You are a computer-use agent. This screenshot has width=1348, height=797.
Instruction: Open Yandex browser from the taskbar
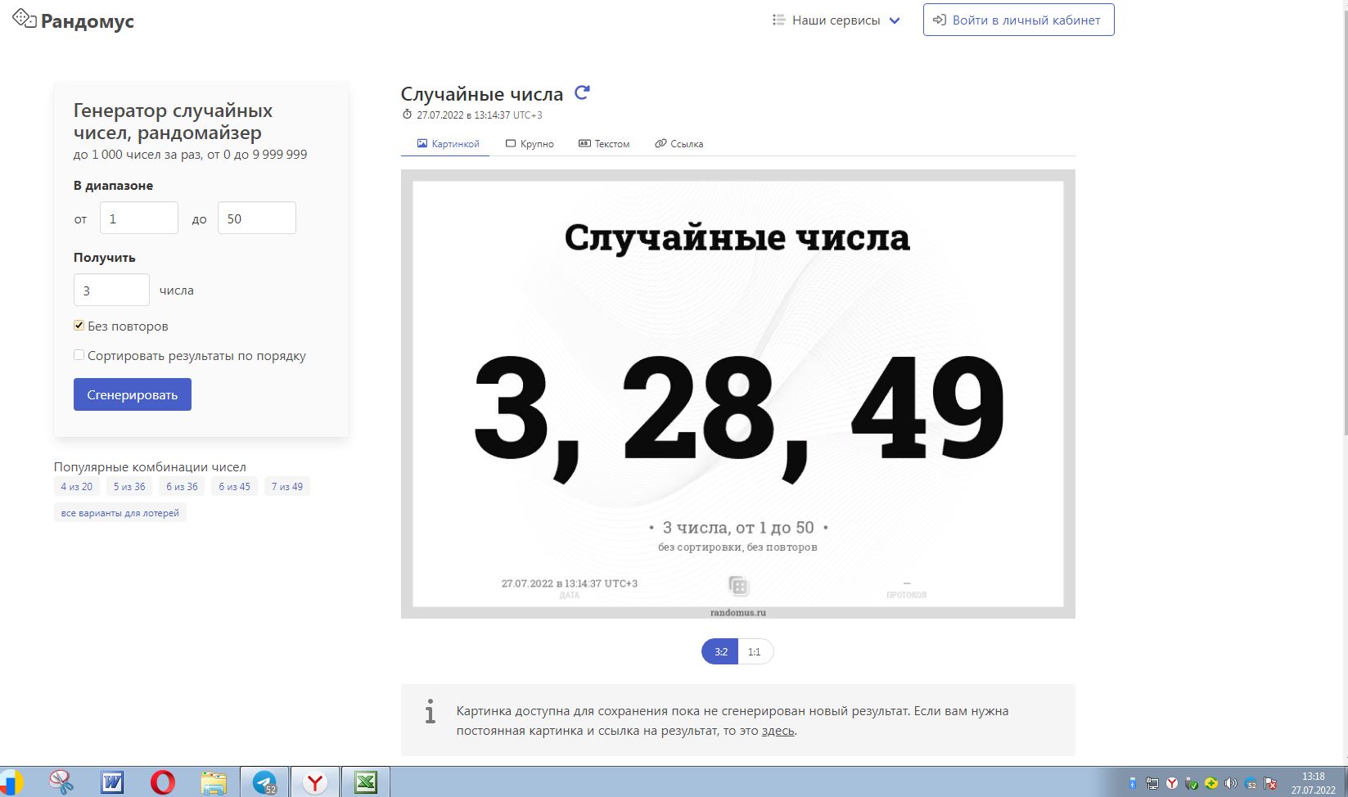pyautogui.click(x=314, y=783)
